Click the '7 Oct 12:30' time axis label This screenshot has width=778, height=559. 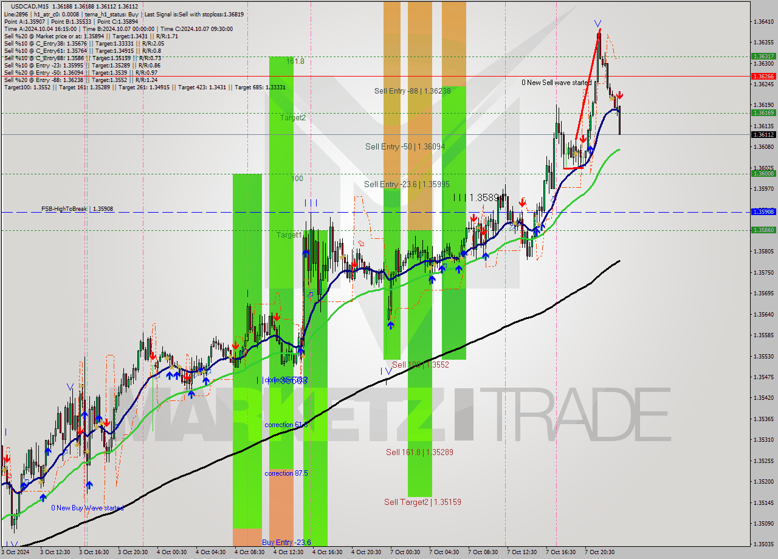[x=522, y=552]
